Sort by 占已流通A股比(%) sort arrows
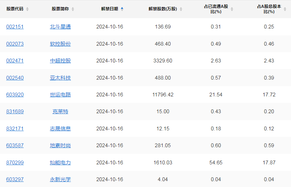Viewport: 291px width, 187px height. point(232,9)
